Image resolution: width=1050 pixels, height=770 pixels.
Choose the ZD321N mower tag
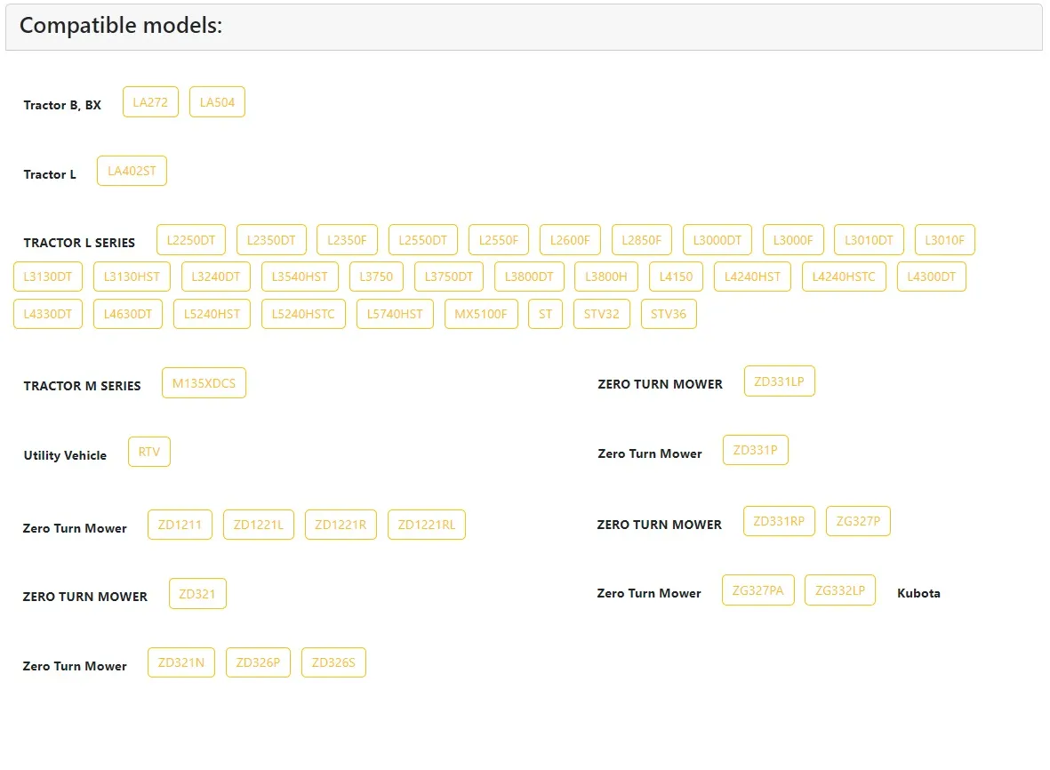(181, 663)
